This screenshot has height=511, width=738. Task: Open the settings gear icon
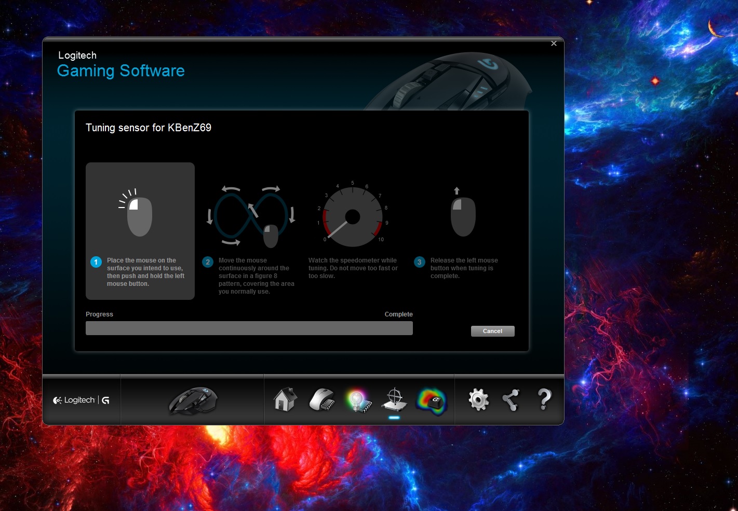[x=478, y=400]
